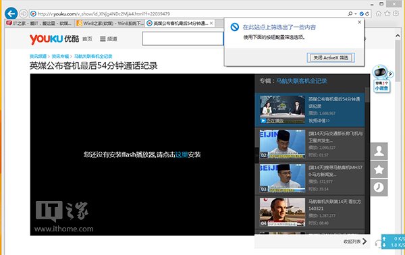Viewport: 405px width, 255px height.
Task: Open the 马航失联客机全记录 breadcrumb link
Action: tap(93, 56)
